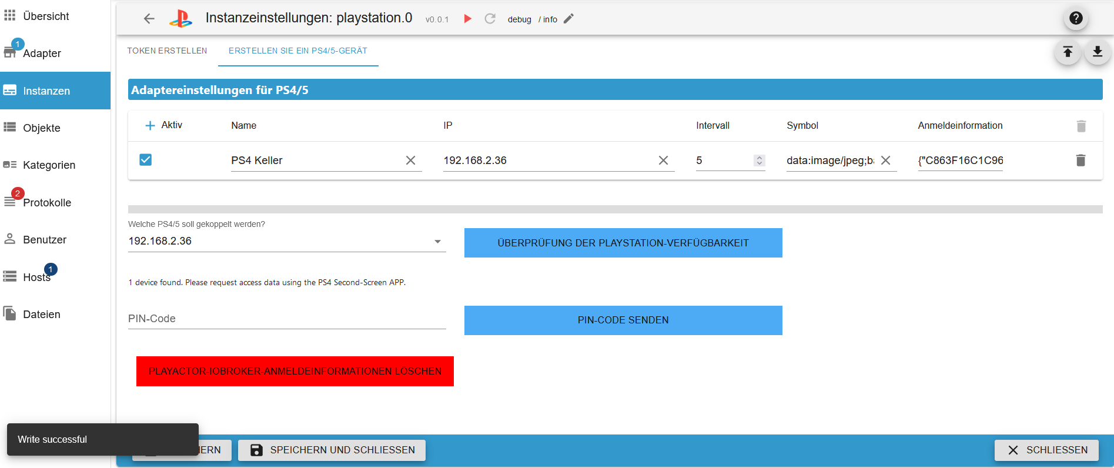The image size is (1114, 468).
Task: Dismiss the Write successful notification
Action: [103, 439]
